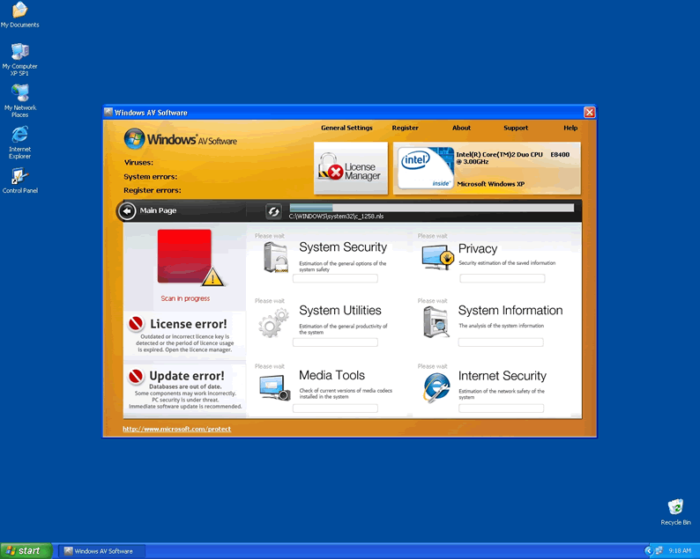Open Internet Explorer desktop icon
The height and width of the screenshot is (559, 700).
19,138
